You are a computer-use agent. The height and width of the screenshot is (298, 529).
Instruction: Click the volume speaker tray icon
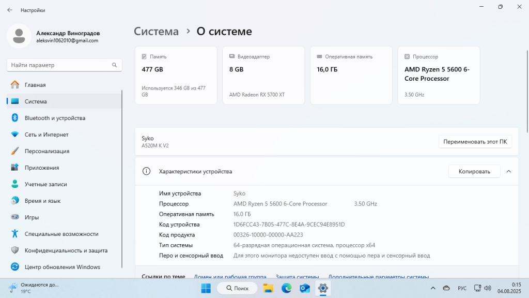point(488,288)
